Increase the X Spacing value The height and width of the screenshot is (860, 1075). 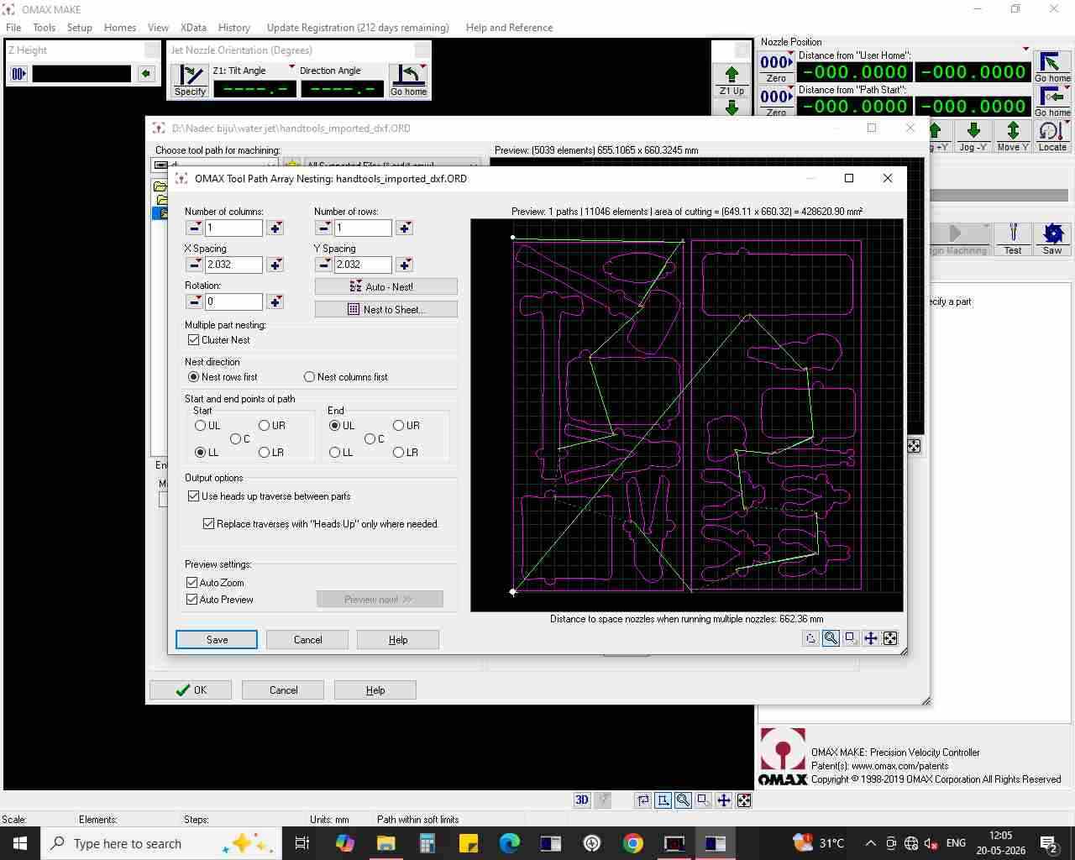pyautogui.click(x=275, y=265)
